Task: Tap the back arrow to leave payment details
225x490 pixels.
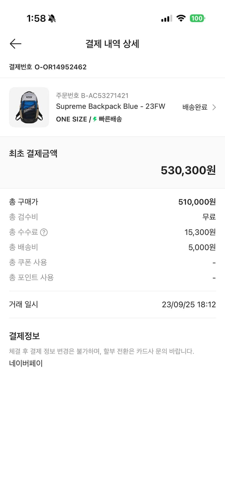Action: coord(15,43)
